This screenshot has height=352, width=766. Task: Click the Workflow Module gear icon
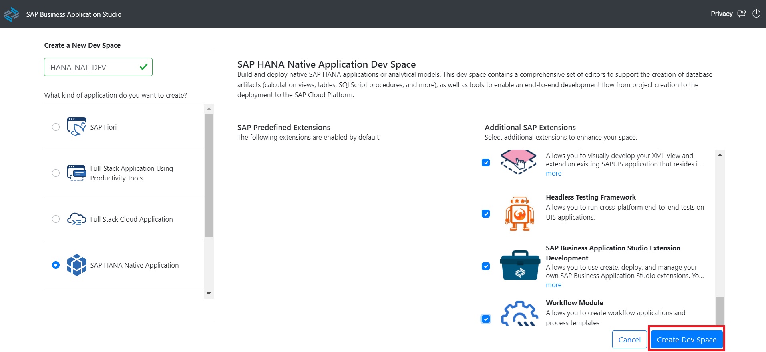point(519,314)
